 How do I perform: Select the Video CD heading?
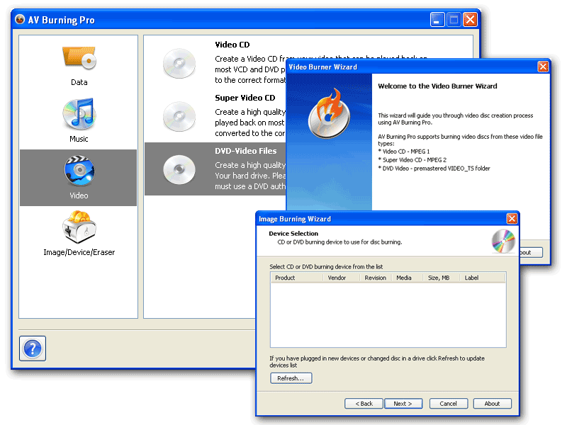coord(232,45)
